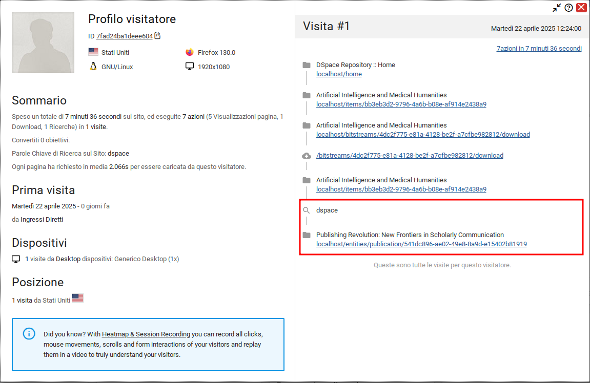The width and height of the screenshot is (590, 383).
Task: Click the minimize popup arrows icon
Action: (557, 8)
